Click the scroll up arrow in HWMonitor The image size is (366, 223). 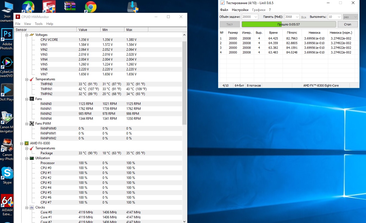coord(184,35)
